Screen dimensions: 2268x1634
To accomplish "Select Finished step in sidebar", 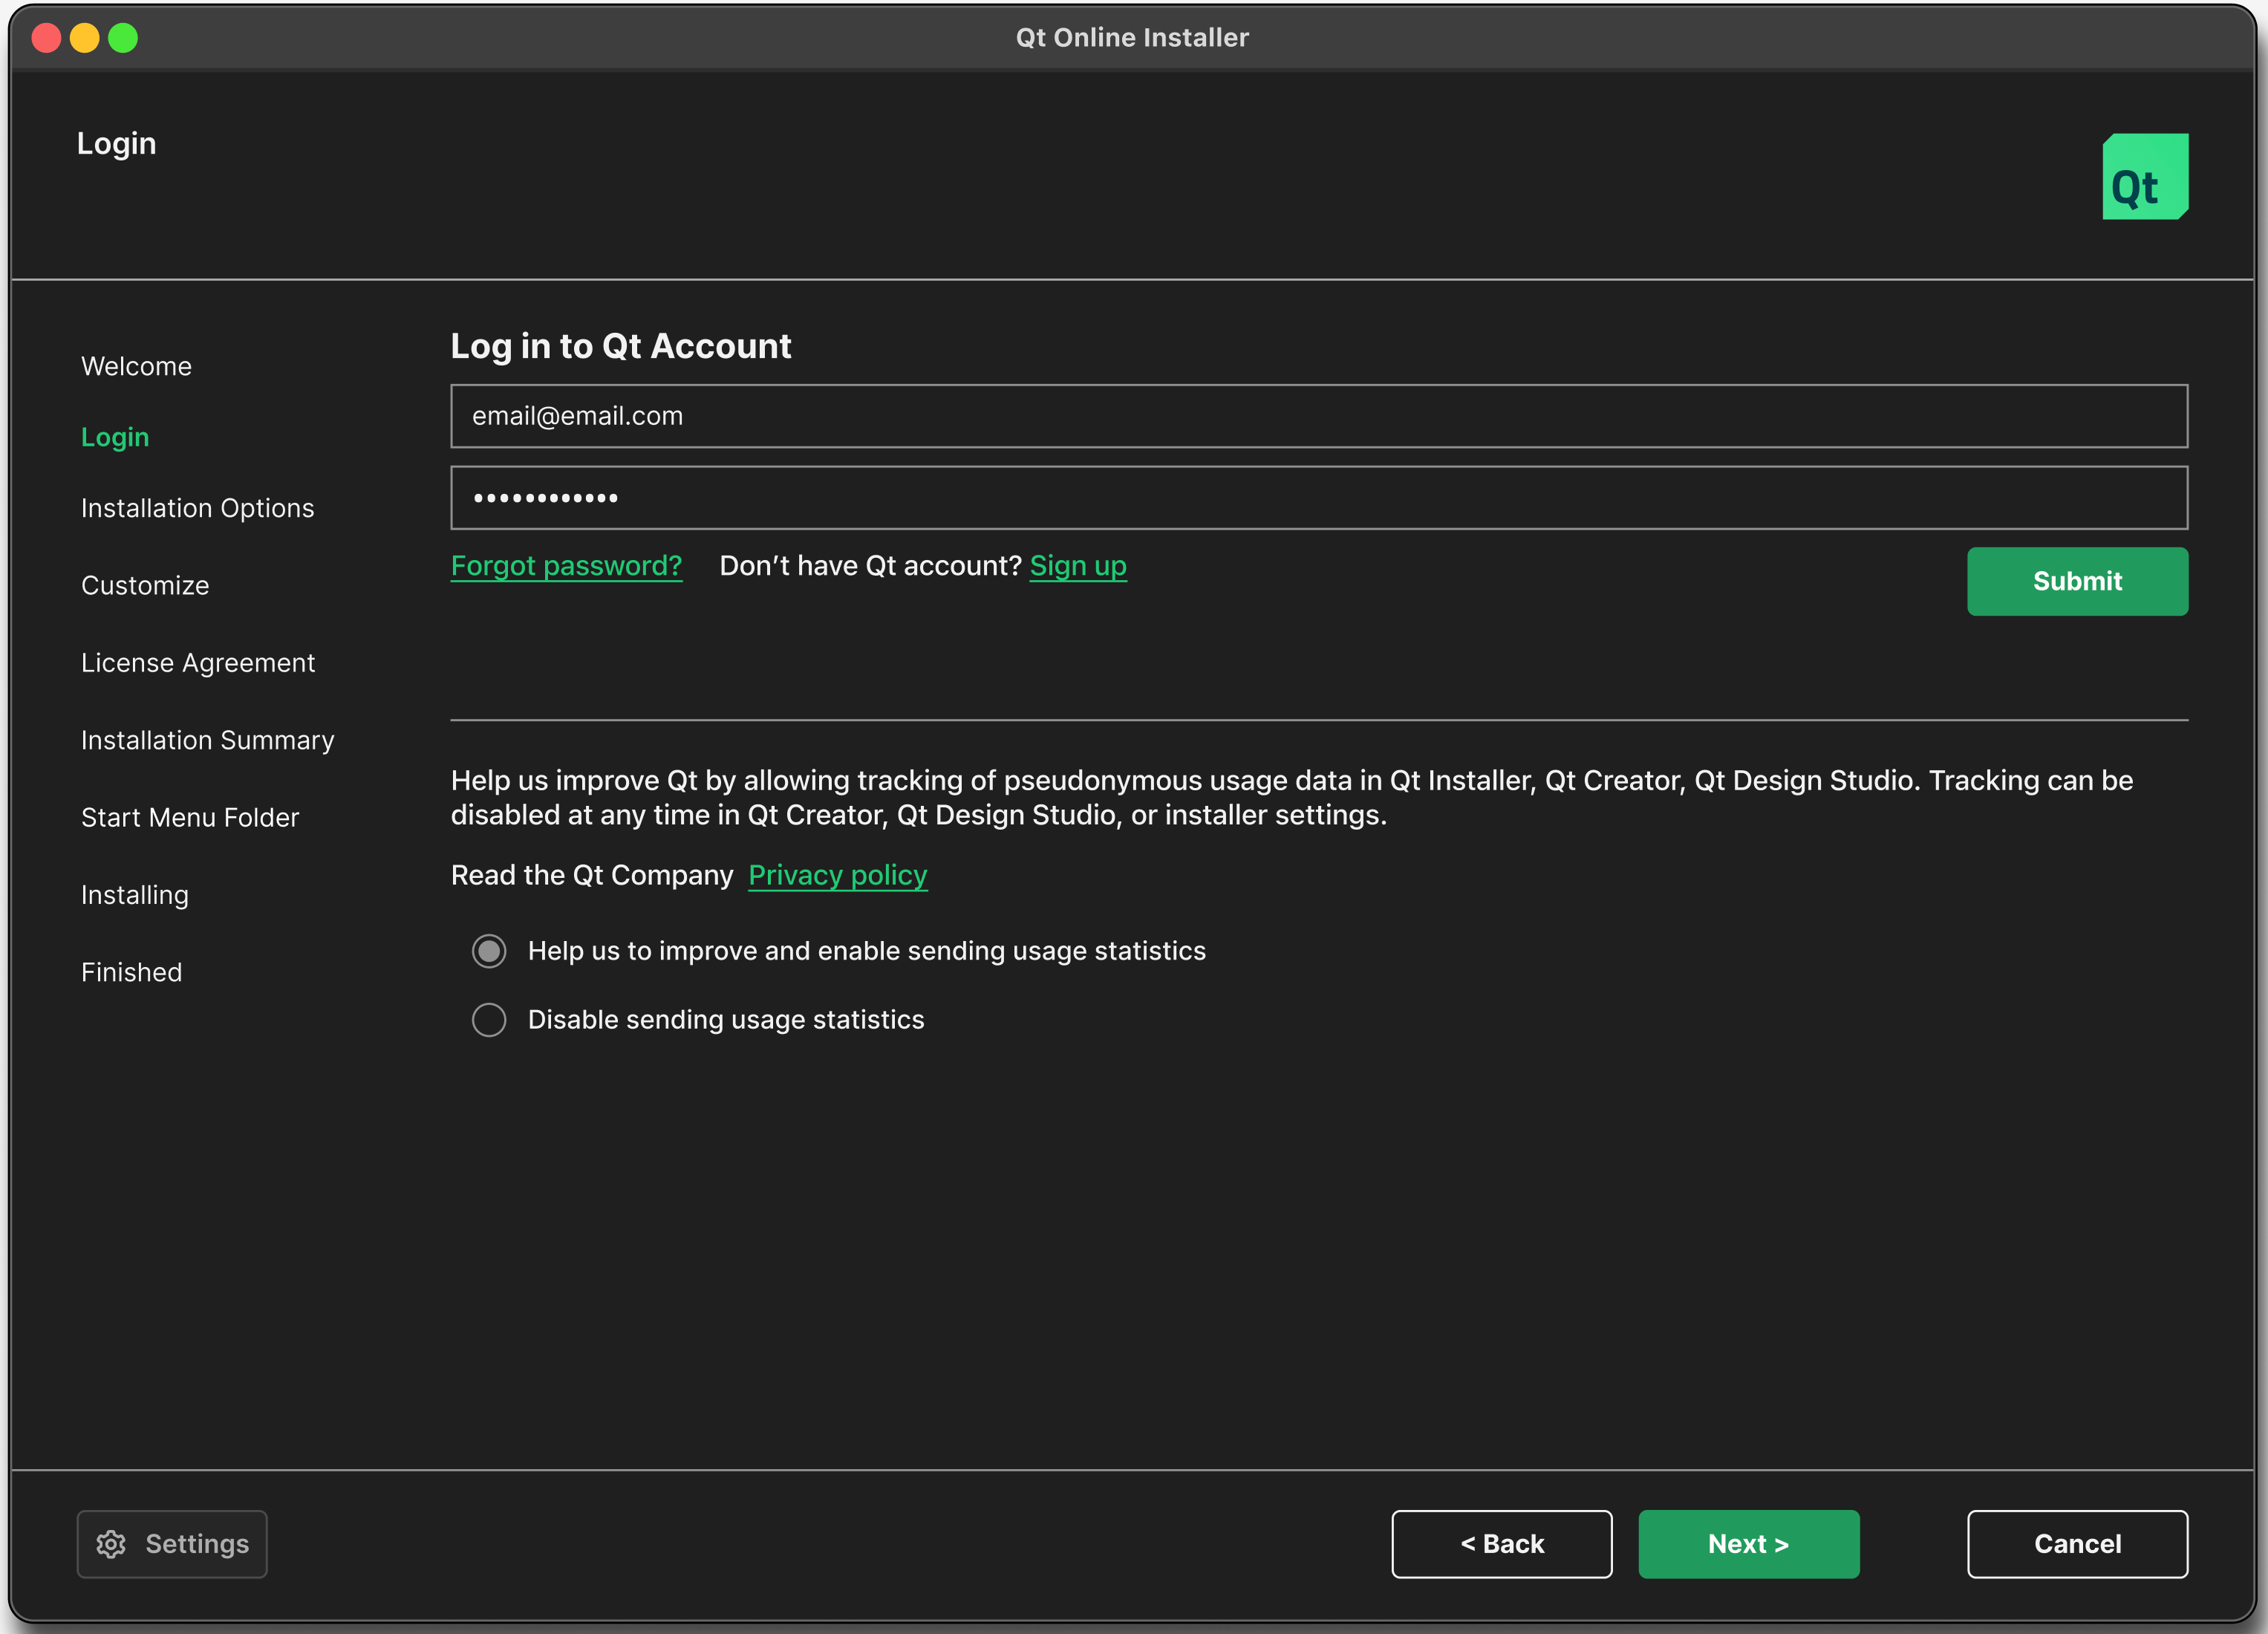I will tap(131, 972).
